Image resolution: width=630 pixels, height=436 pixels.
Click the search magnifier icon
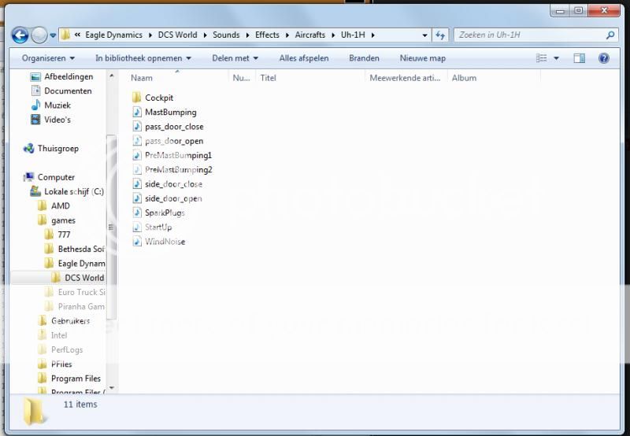[610, 35]
